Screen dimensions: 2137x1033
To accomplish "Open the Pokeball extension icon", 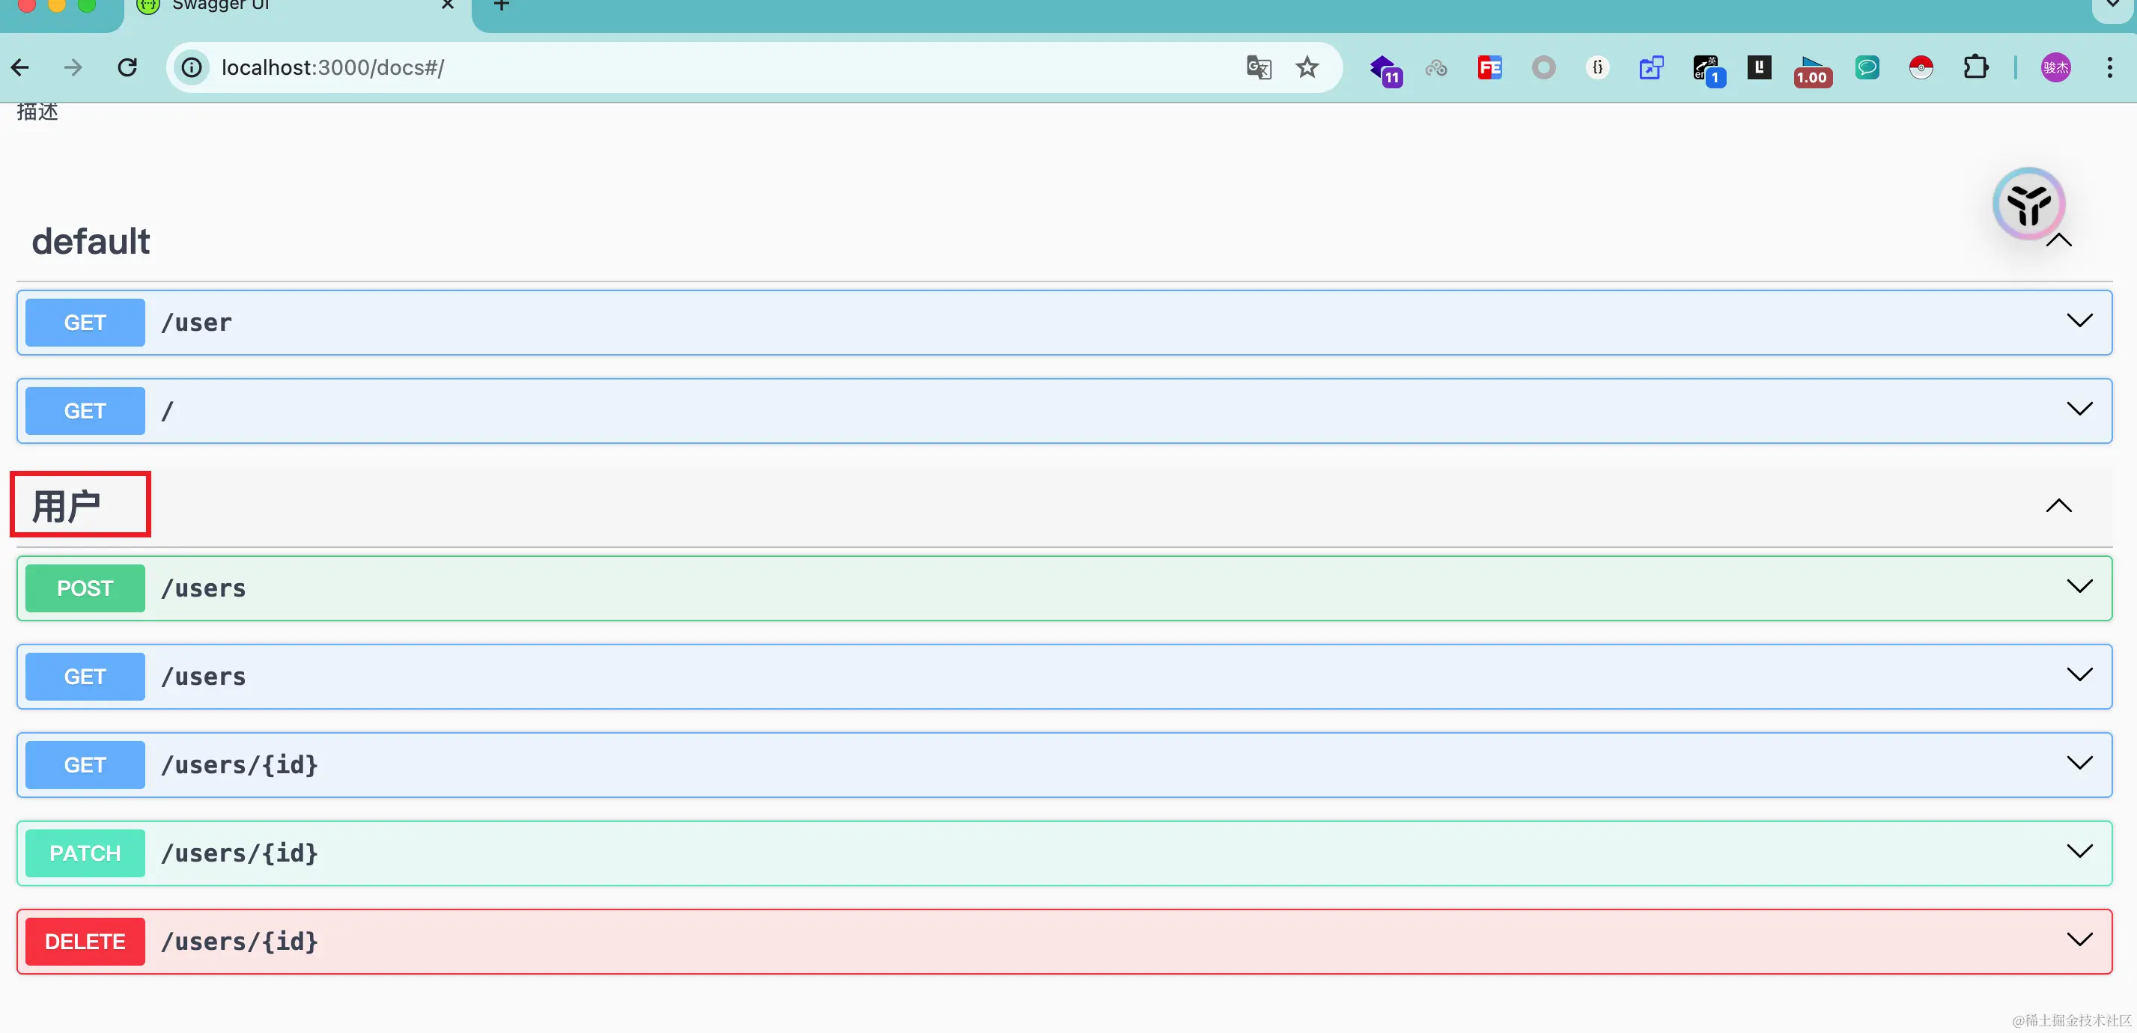I will (x=1921, y=67).
